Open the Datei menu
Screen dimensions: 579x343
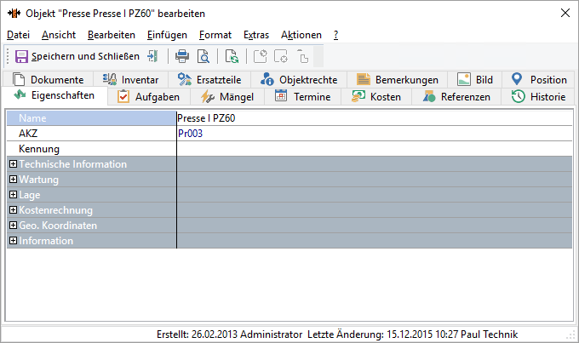(18, 35)
